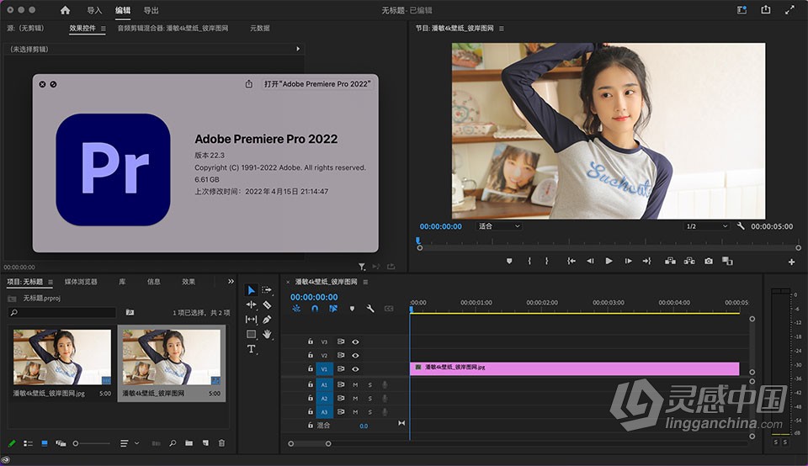Click 打开 "Adobe Premiere Pro 2022" button
The height and width of the screenshot is (466, 808).
(x=317, y=84)
